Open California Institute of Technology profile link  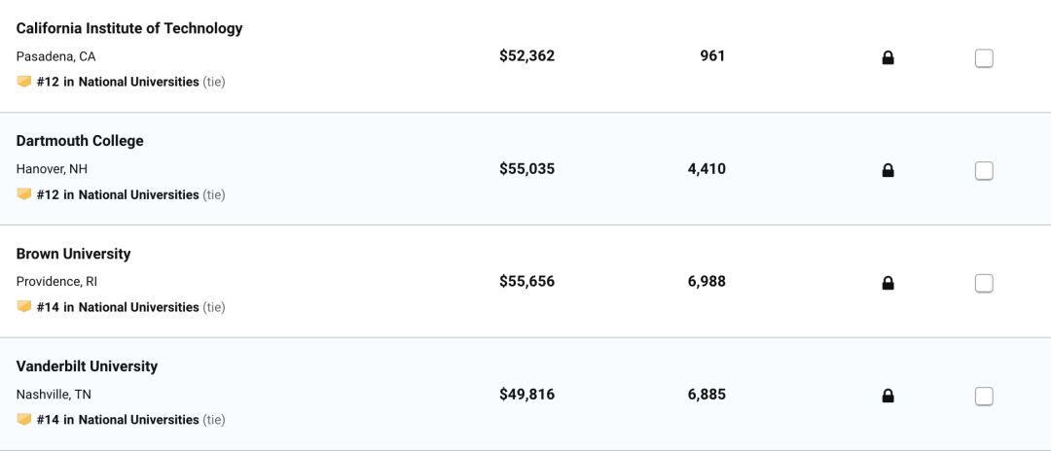click(x=129, y=29)
